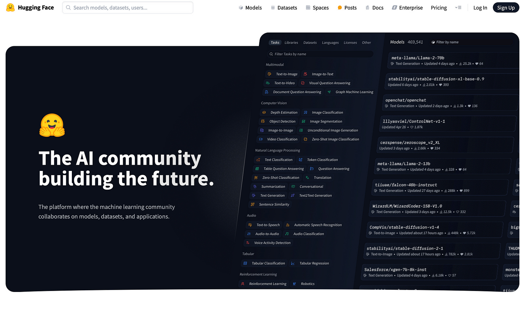525x311 pixels.
Task: Click the Spaces icon in the navigation
Action: [x=308, y=8]
